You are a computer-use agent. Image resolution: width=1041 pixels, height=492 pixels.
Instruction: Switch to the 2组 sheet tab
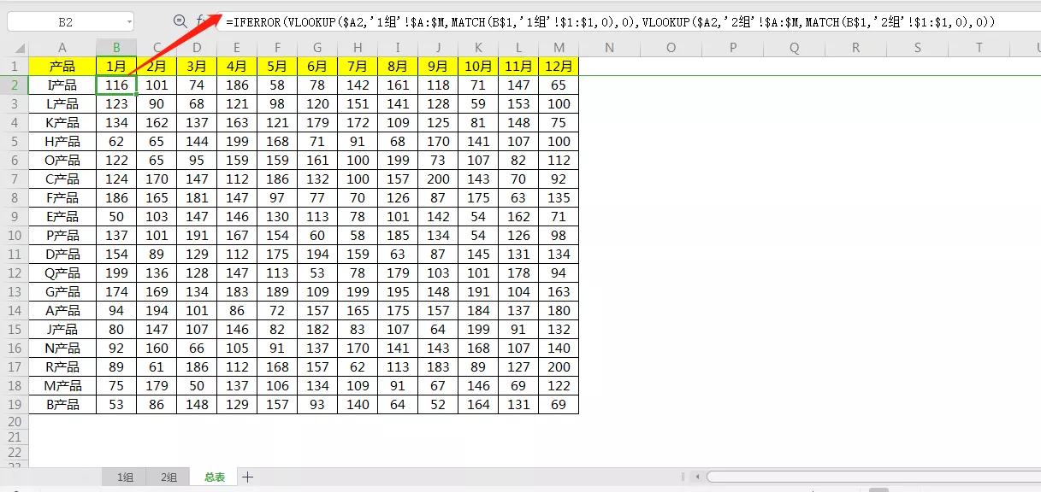169,477
